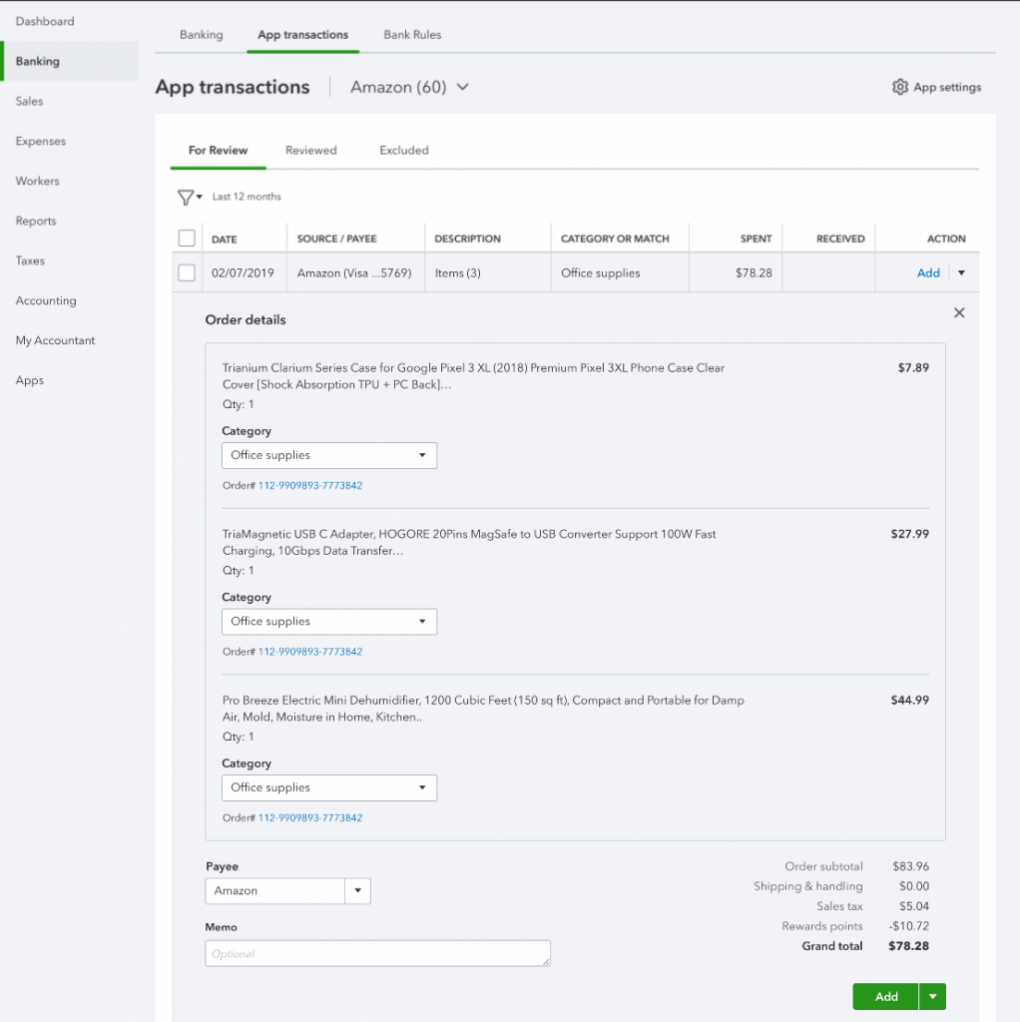Screen dimensions: 1020x1022
Task: Expand the green Add button split arrow
Action: pos(932,997)
